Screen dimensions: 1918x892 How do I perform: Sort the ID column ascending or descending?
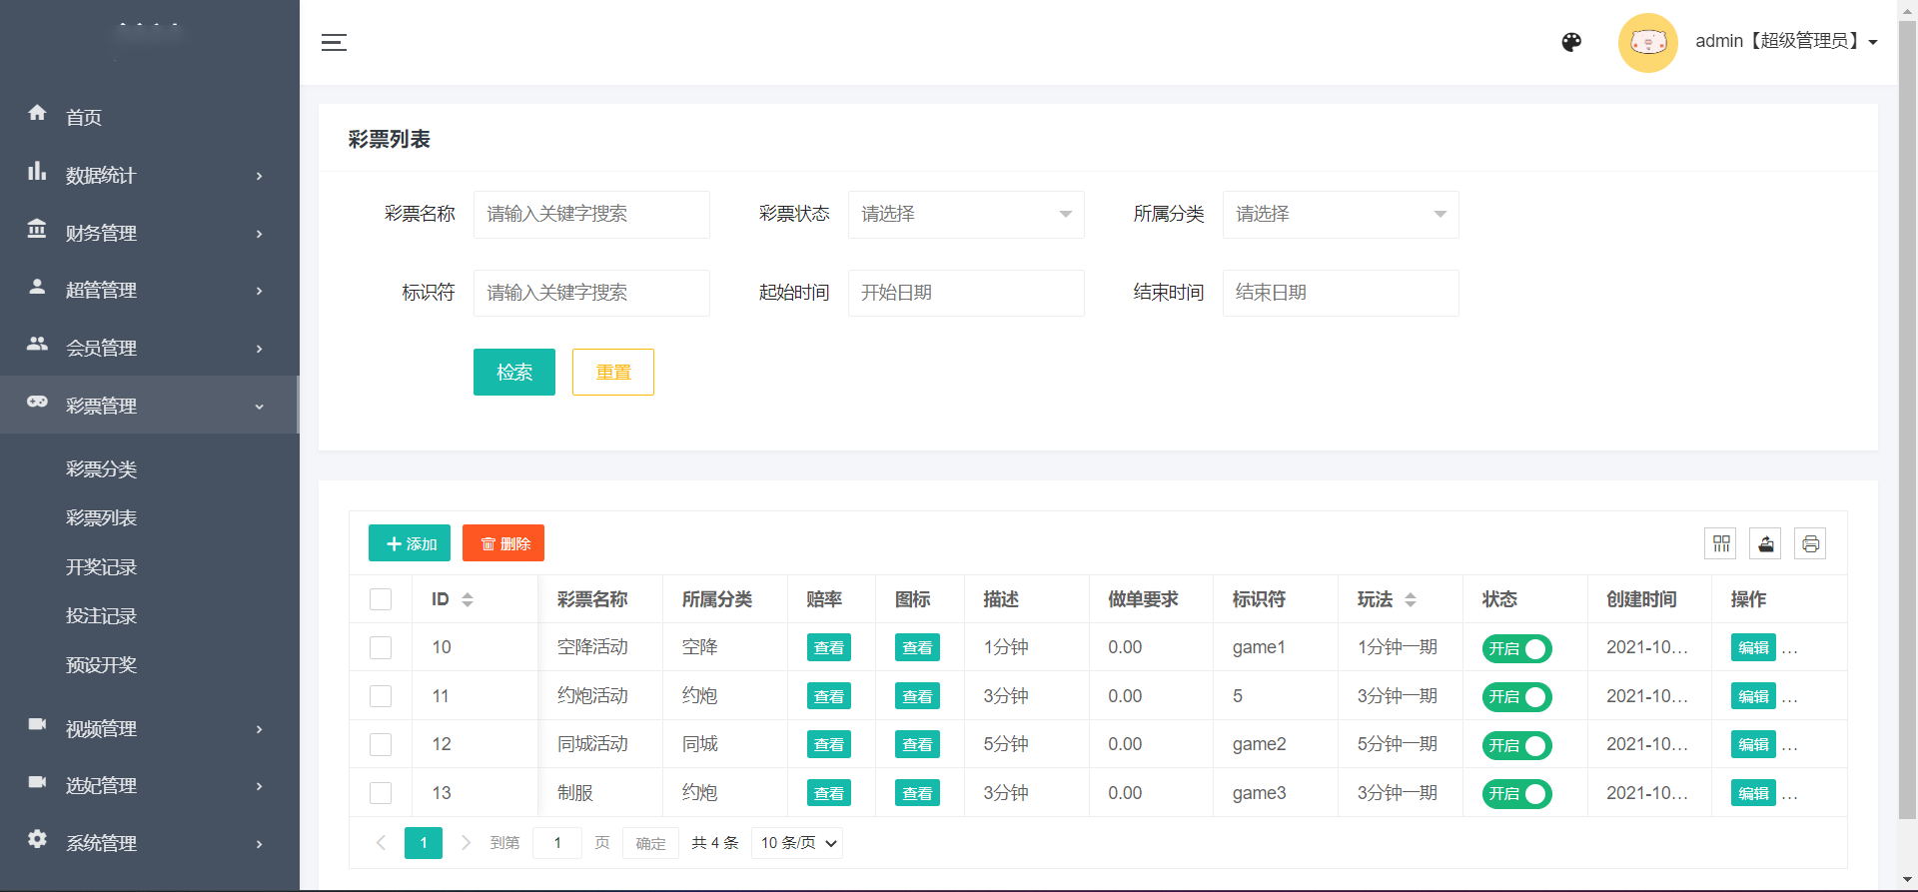coord(467,599)
